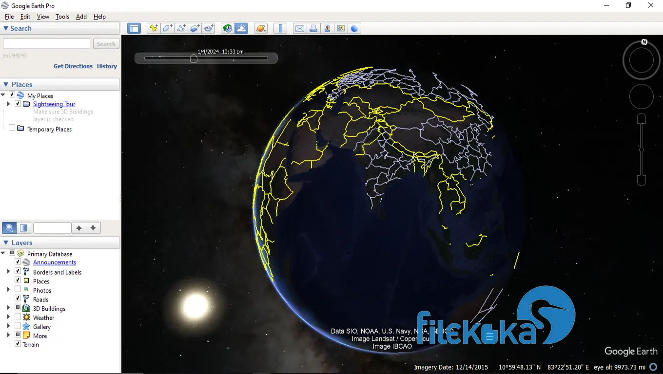Image resolution: width=663 pixels, height=374 pixels.
Task: Toggle sunlight across the landscape
Action: [241, 28]
